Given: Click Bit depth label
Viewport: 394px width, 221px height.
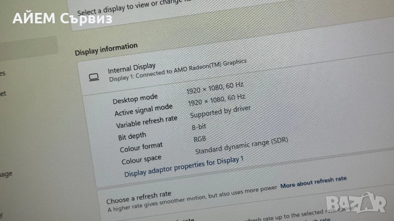Looking at the screenshot, I should coord(132,136).
